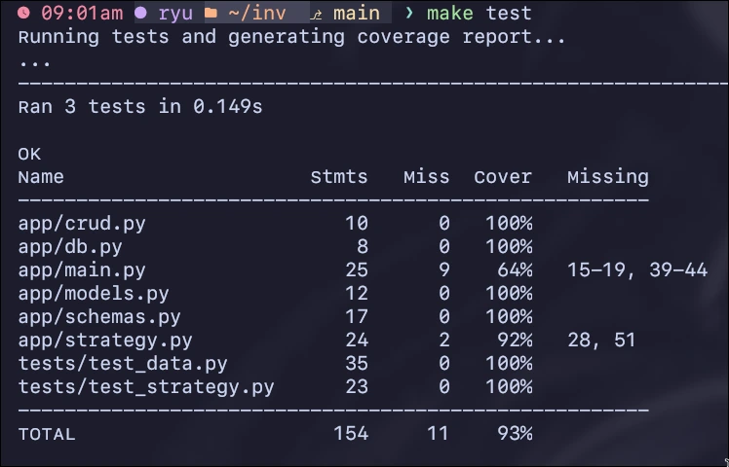The image size is (729, 467).
Task: Click Stmts value 8 for app/db.py
Action: point(363,247)
